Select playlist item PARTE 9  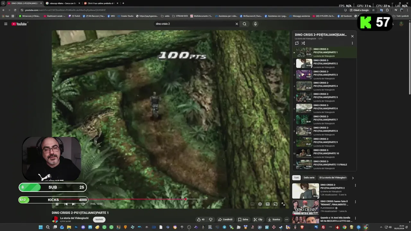[324, 142]
